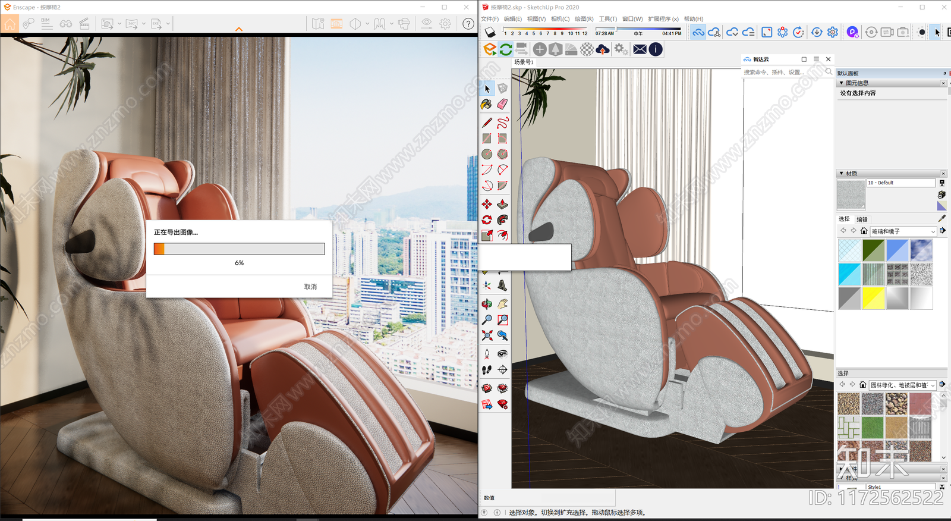This screenshot has width=951, height=521.
Task: Open BIM mode in the Enscape toolbar
Action: 46,24
